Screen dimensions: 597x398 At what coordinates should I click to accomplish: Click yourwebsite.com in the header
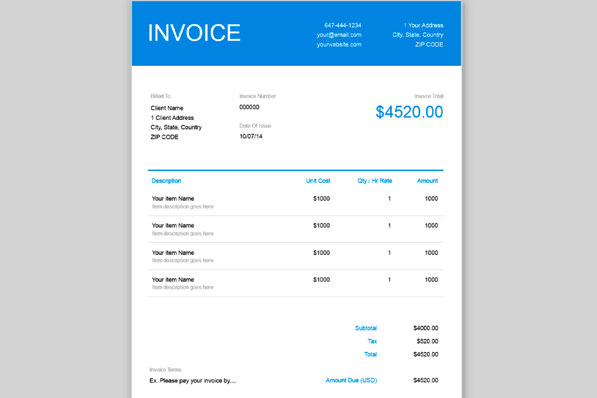click(x=339, y=45)
